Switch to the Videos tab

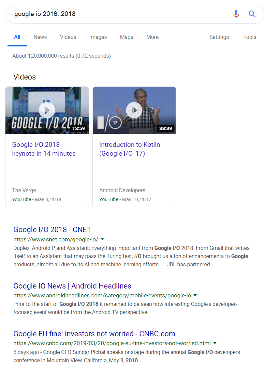[x=68, y=37]
